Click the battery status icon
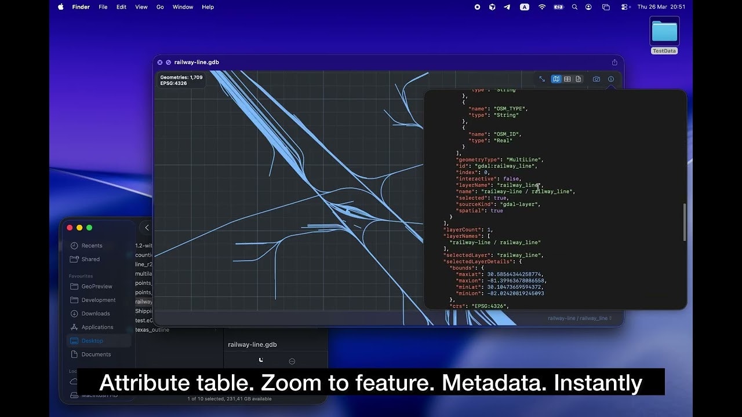The height and width of the screenshot is (417, 742). [559, 7]
